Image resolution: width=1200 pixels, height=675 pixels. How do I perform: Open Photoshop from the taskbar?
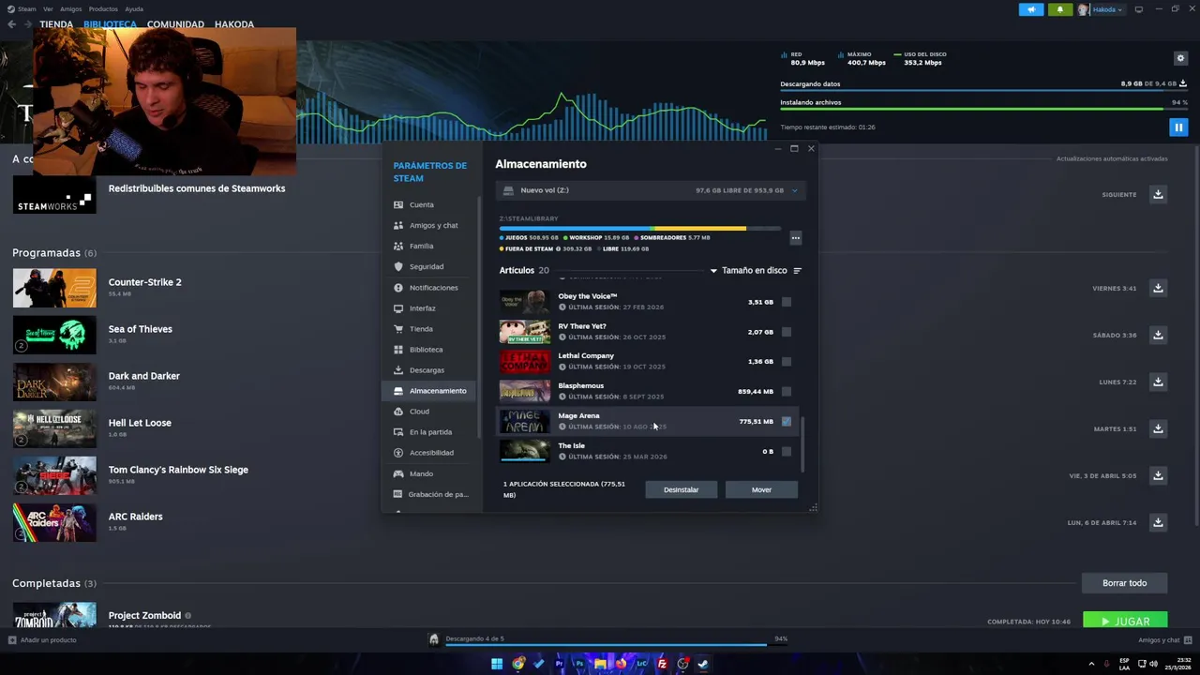(579, 664)
